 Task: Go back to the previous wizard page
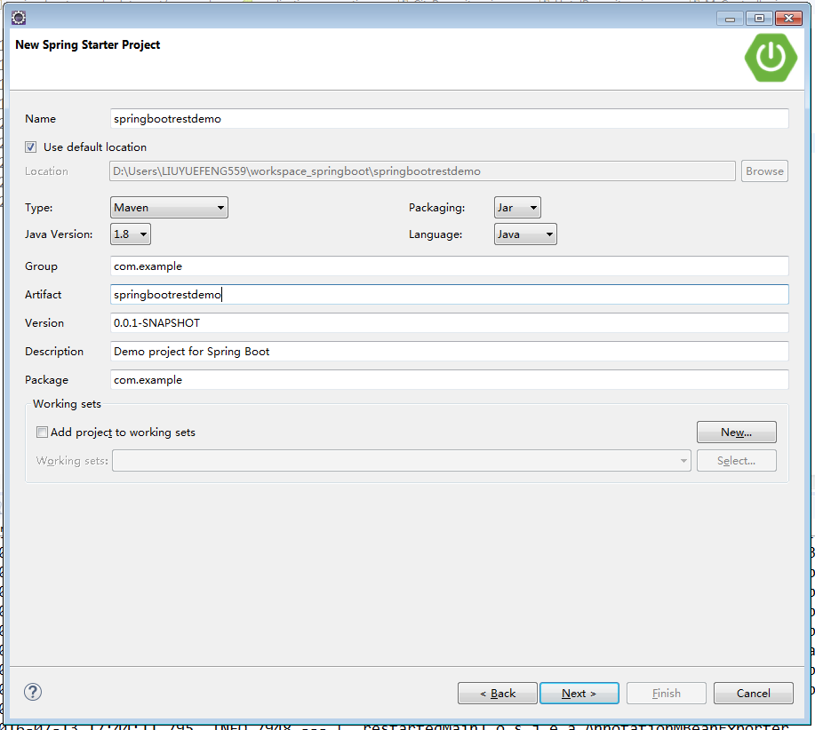[x=498, y=693]
